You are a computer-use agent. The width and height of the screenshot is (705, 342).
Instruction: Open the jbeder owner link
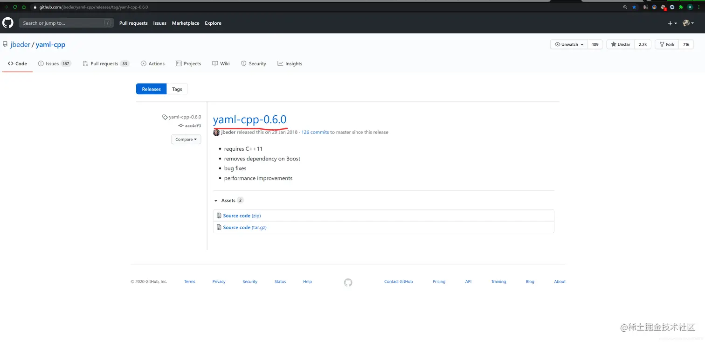pos(21,45)
